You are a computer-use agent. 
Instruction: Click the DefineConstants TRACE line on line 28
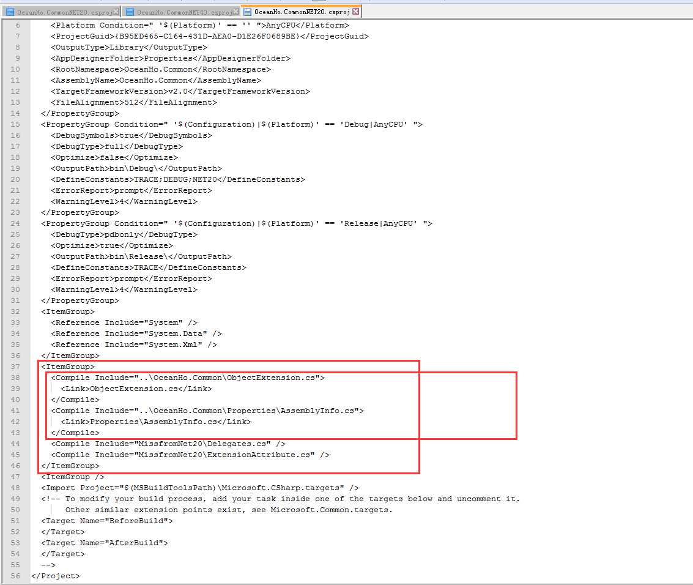[x=148, y=267]
